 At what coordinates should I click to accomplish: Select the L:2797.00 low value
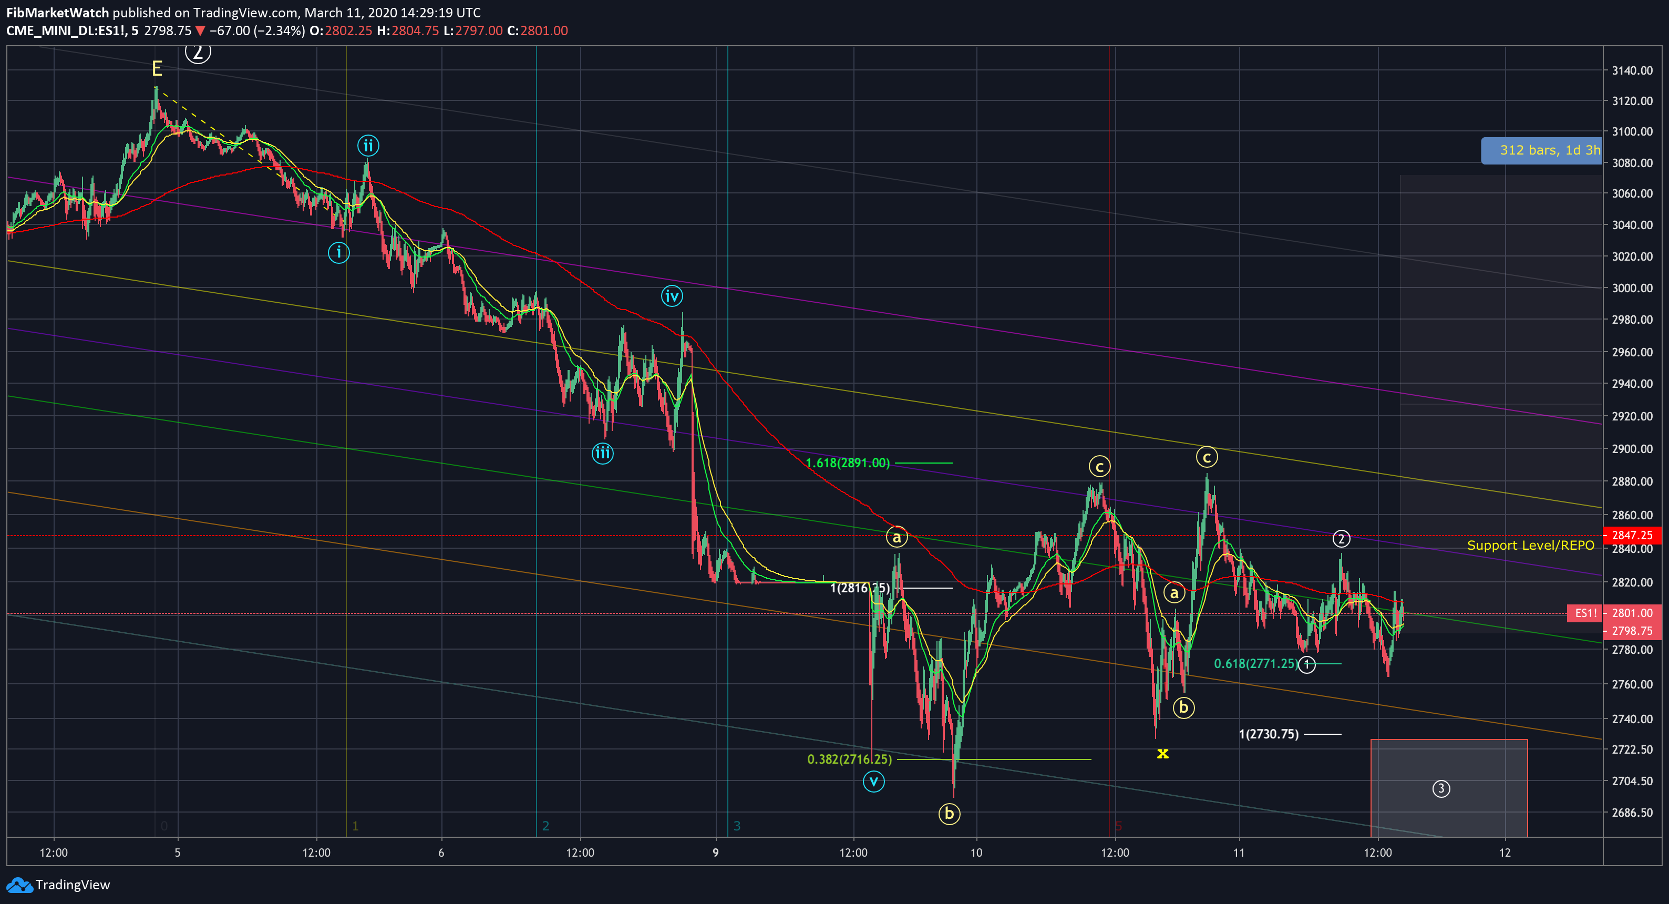point(473,30)
